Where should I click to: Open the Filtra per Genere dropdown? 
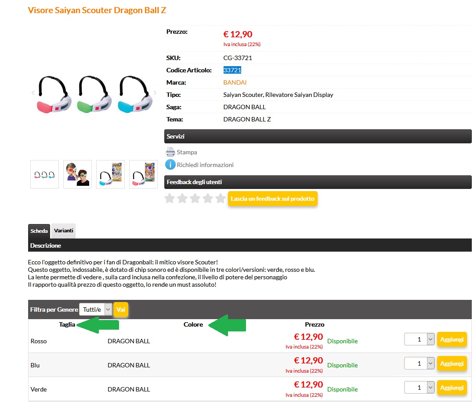[95, 310]
